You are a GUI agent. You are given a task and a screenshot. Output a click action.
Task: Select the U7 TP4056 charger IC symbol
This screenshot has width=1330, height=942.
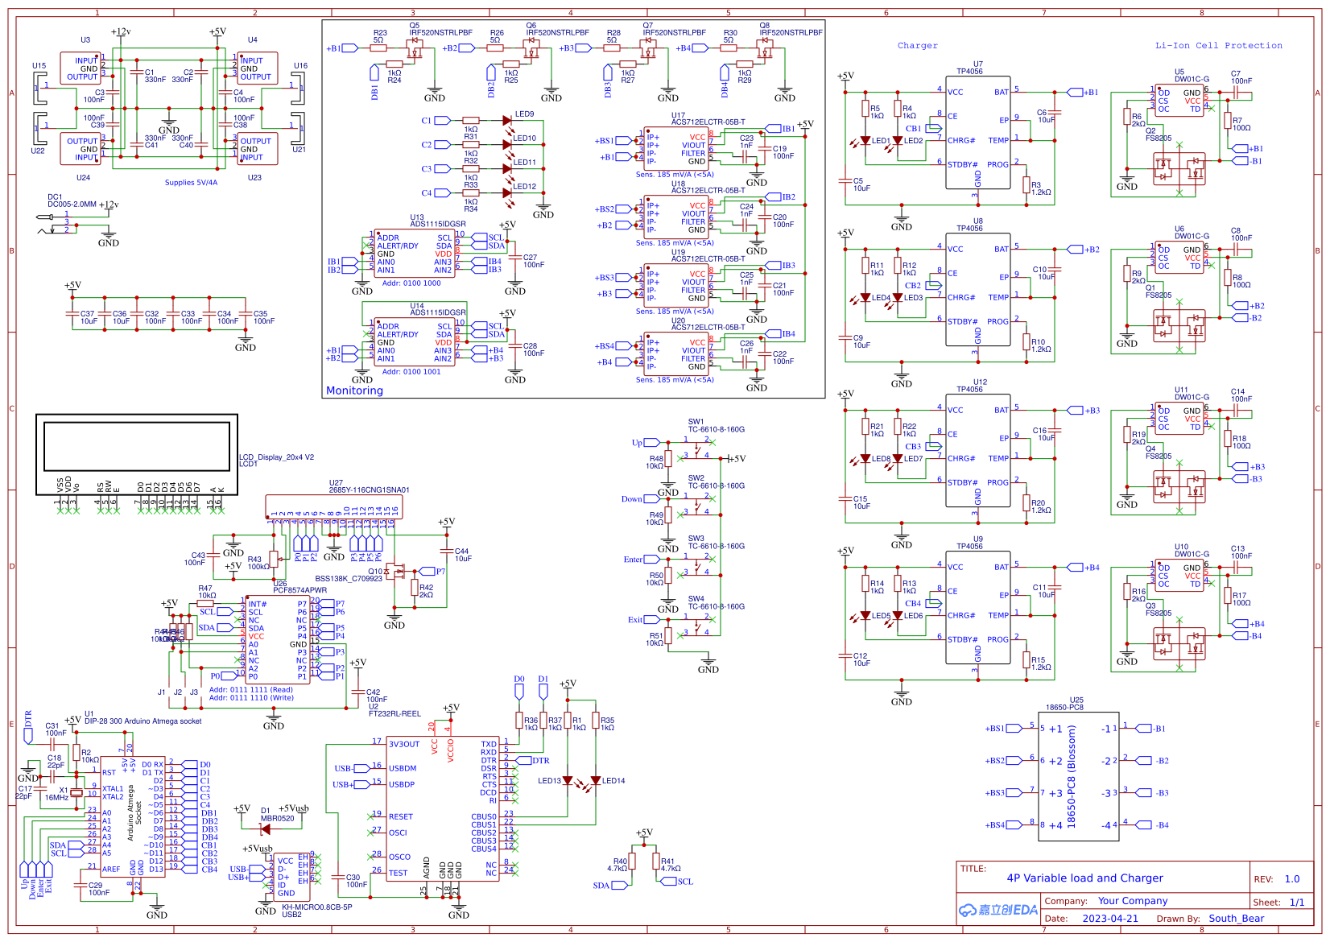[x=980, y=133]
